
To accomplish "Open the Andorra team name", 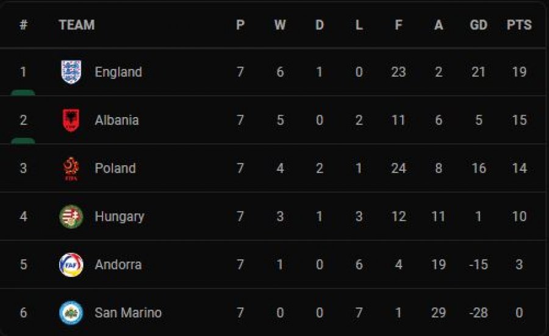I will [118, 265].
